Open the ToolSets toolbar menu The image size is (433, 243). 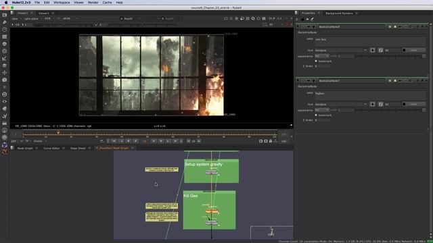5,116
